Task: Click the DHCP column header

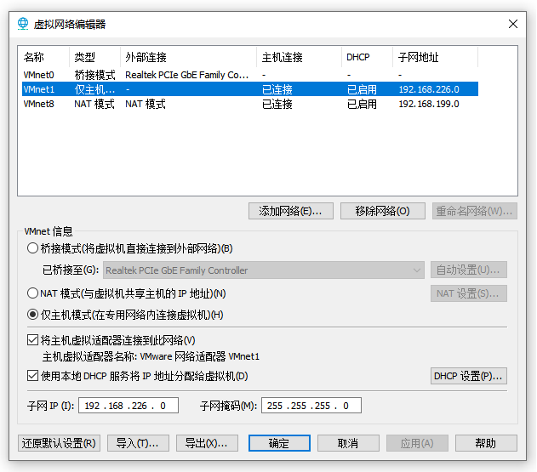Action: tap(366, 57)
